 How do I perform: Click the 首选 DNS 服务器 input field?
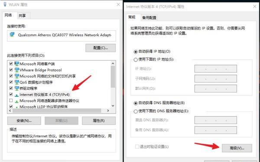(215, 120)
